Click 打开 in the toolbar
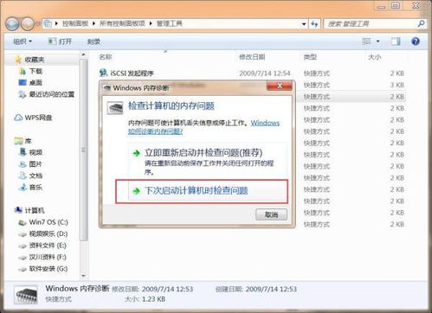This screenshot has width=432, height=313. pos(60,42)
